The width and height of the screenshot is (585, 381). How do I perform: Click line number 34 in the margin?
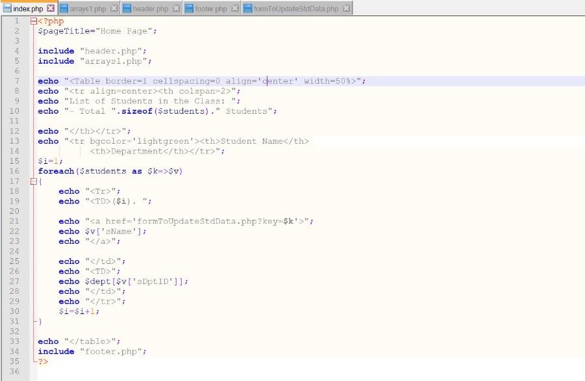14,351
